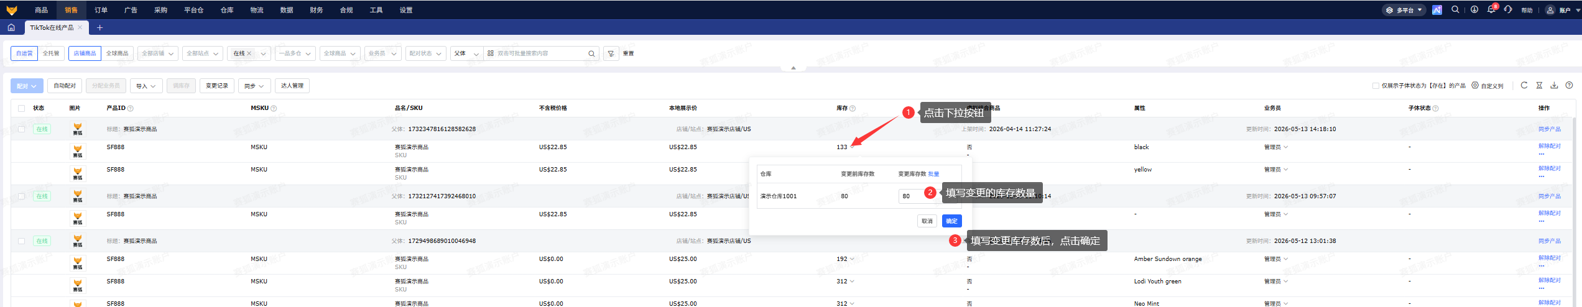Open 自定义列 column settings
The image size is (1582, 307).
pos(1487,86)
